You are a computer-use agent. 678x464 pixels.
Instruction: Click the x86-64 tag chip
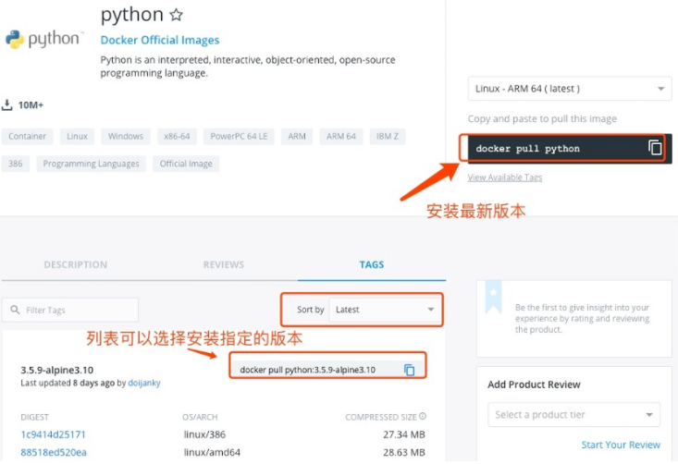(177, 137)
